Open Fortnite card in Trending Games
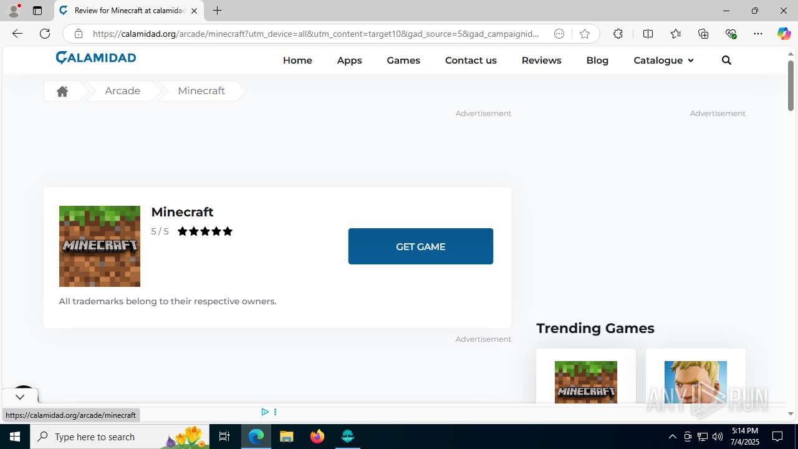This screenshot has height=449, width=798. click(x=696, y=376)
